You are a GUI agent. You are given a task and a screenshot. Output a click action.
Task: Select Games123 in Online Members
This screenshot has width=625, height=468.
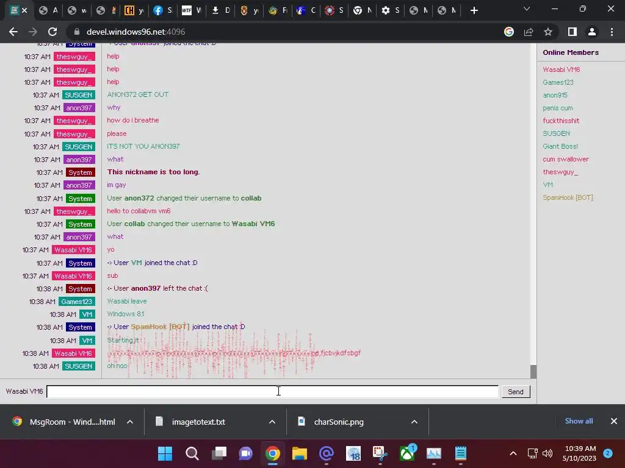(x=558, y=82)
